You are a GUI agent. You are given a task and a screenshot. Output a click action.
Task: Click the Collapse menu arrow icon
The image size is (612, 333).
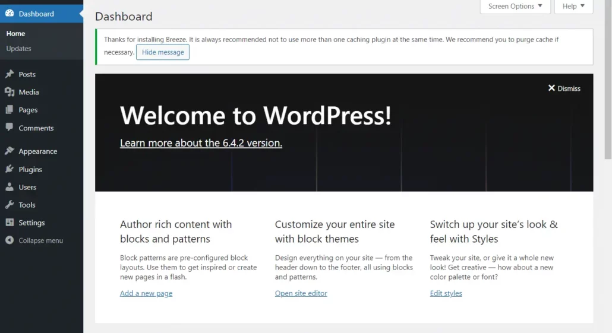pyautogui.click(x=10, y=240)
